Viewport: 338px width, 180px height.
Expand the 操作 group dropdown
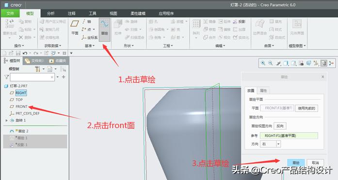[19, 45]
